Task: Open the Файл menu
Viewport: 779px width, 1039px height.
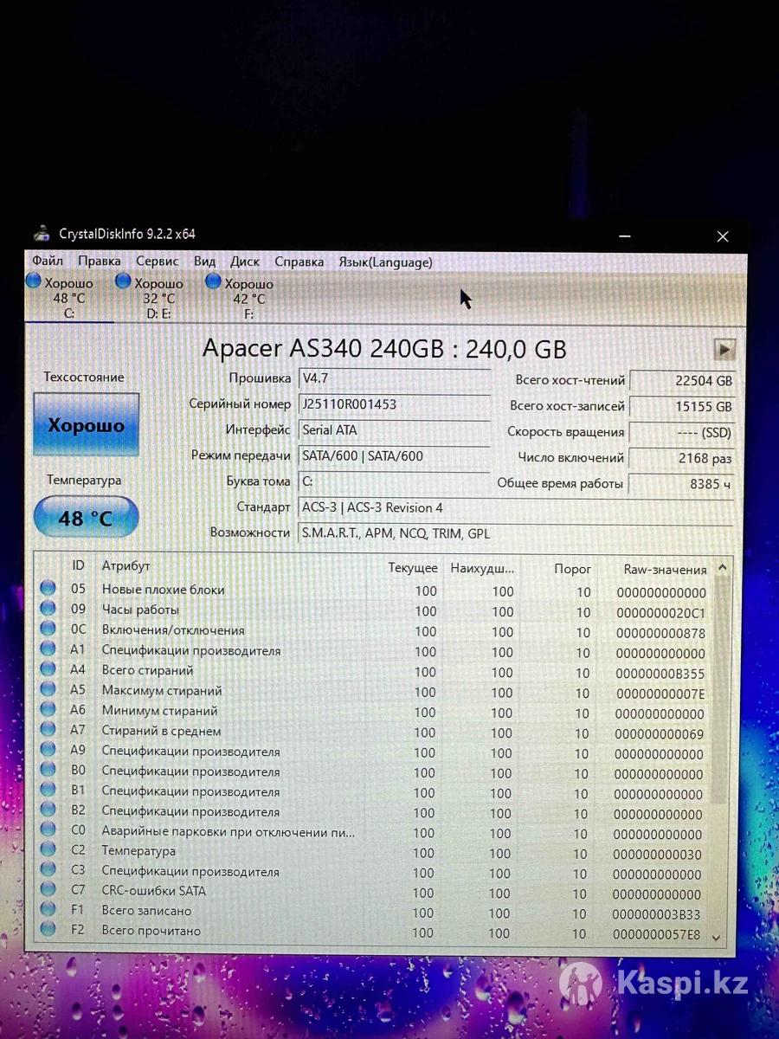Action: 48,261
